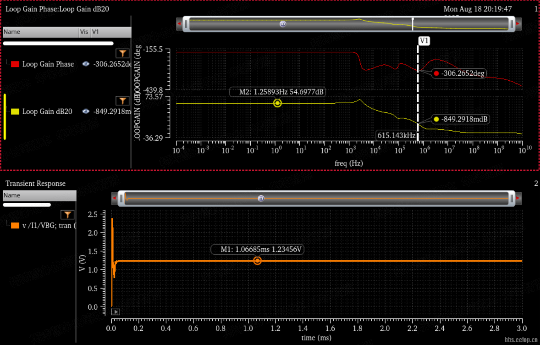Click the horizontal scrollbar under loop gain names

pos(58,44)
